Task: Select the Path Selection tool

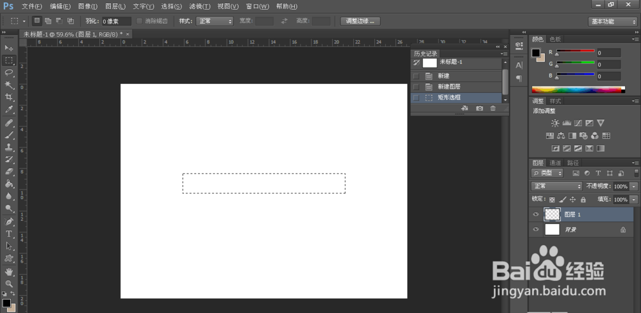Action: 8,246
